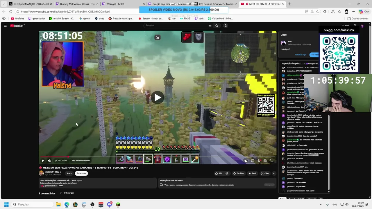Mute the video using the speaker icon

(49, 161)
